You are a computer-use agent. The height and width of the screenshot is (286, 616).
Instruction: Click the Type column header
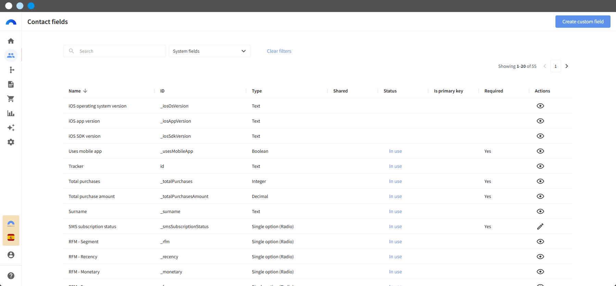click(x=257, y=91)
